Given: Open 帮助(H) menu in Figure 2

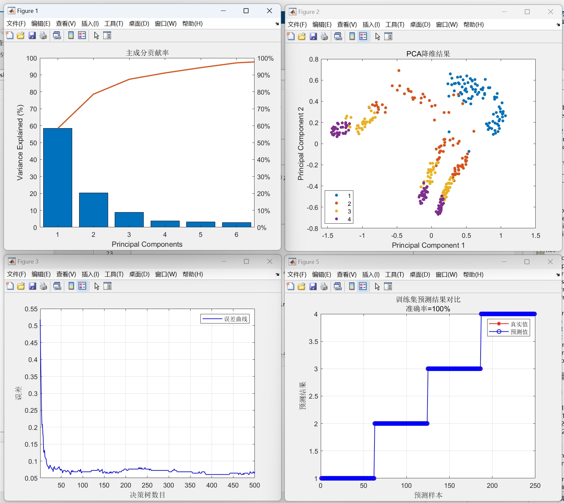Looking at the screenshot, I should [474, 25].
